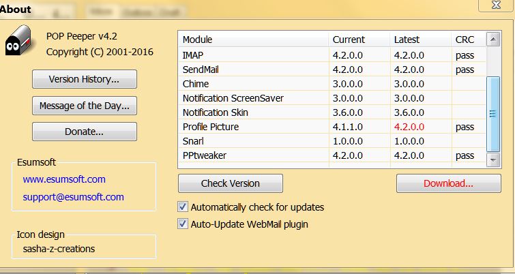
Task: Select the SendMail module row
Action: (x=332, y=70)
